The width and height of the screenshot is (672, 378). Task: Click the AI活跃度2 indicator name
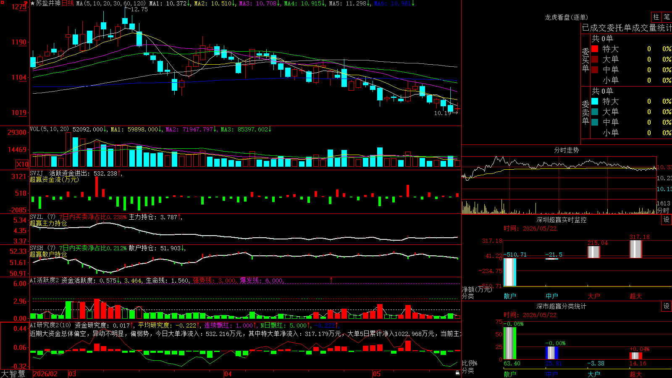(x=45, y=280)
